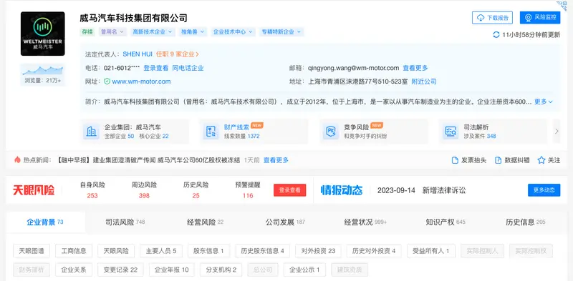Expand the 曾用名 former name dropdown
This screenshot has height=281, width=573.
[x=112, y=31]
